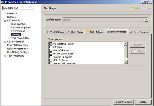The image size is (154, 106).
Task: Select the Settings tree item
Action: 16,35
